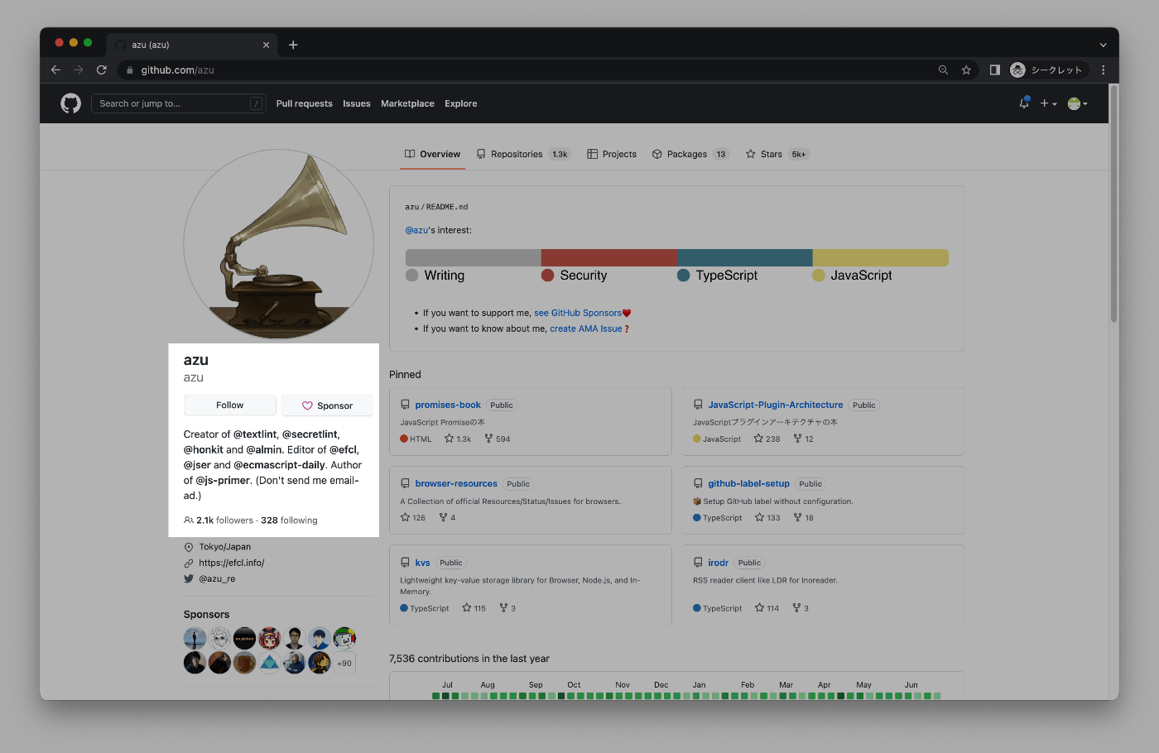This screenshot has width=1159, height=753.
Task: Switch to the Projects tab
Action: [612, 154]
